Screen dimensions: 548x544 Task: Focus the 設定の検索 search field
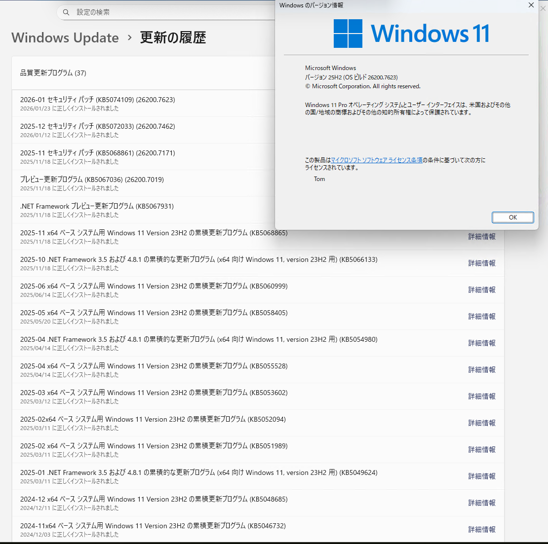[x=166, y=12]
